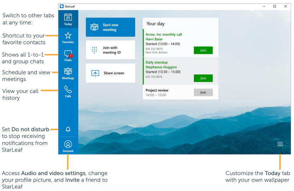Click the camera wallpaper icon
The image size is (294, 191).
click(x=280, y=144)
